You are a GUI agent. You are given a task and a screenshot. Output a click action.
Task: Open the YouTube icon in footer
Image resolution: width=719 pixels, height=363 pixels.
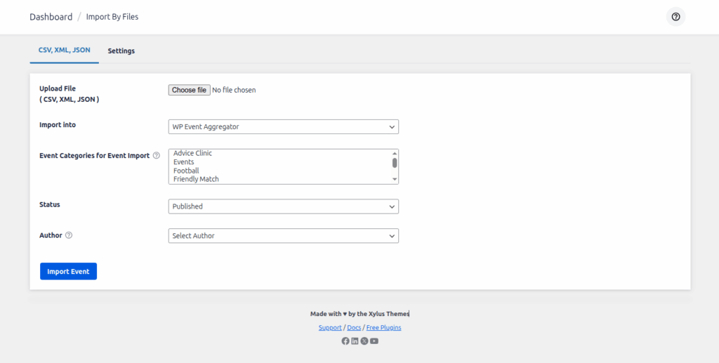point(374,341)
